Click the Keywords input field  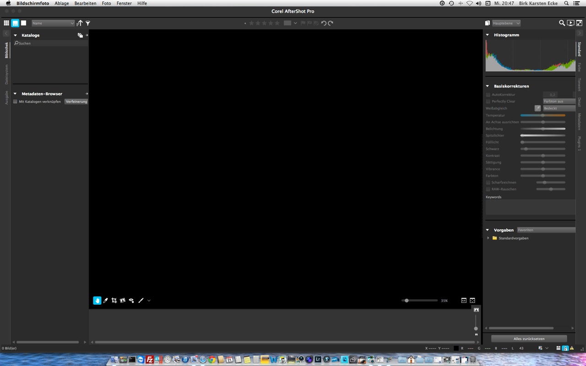click(x=531, y=207)
